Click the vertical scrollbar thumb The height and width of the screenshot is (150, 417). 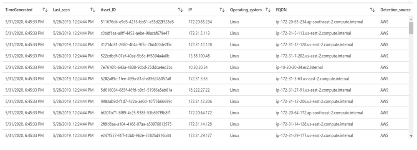point(411,28)
